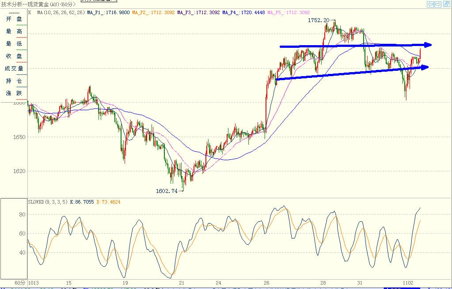Image resolution: width=452 pixels, height=289 pixels.
Task: Click the 31 date label on the time axis
Action: click(x=360, y=283)
